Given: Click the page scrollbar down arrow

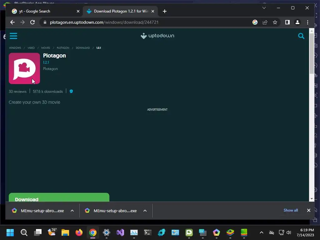Looking at the screenshot, I should point(312,199).
